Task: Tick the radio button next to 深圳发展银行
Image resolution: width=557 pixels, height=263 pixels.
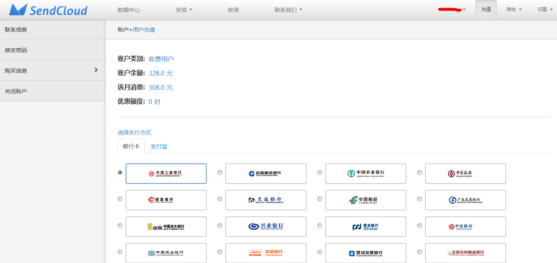Action: (320, 252)
